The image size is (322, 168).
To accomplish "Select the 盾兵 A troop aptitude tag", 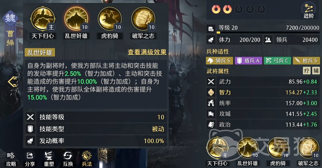I will point(248,60).
